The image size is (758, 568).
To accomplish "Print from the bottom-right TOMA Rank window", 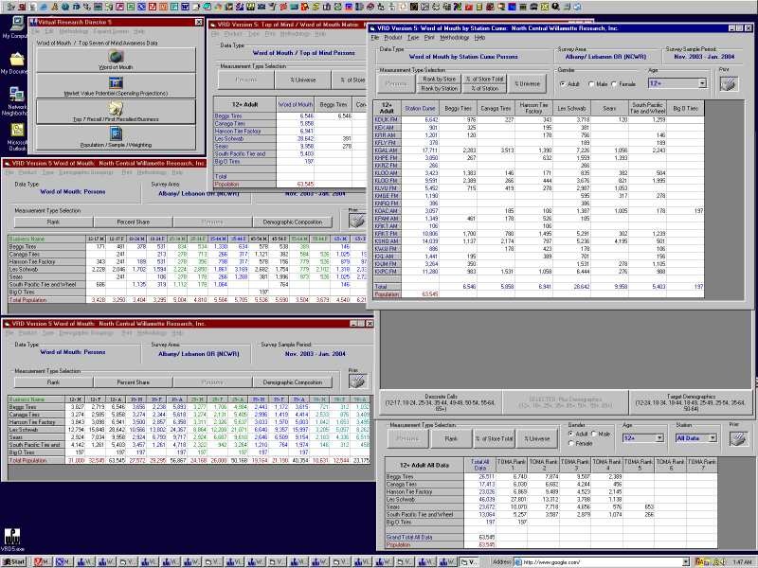I will pyautogui.click(x=738, y=438).
